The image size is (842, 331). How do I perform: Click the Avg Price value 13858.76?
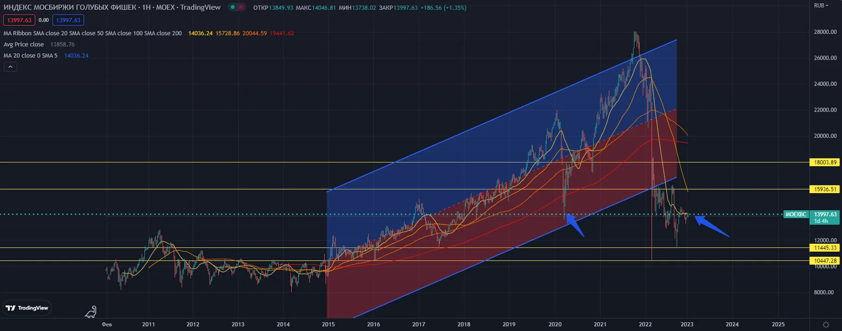(63, 45)
